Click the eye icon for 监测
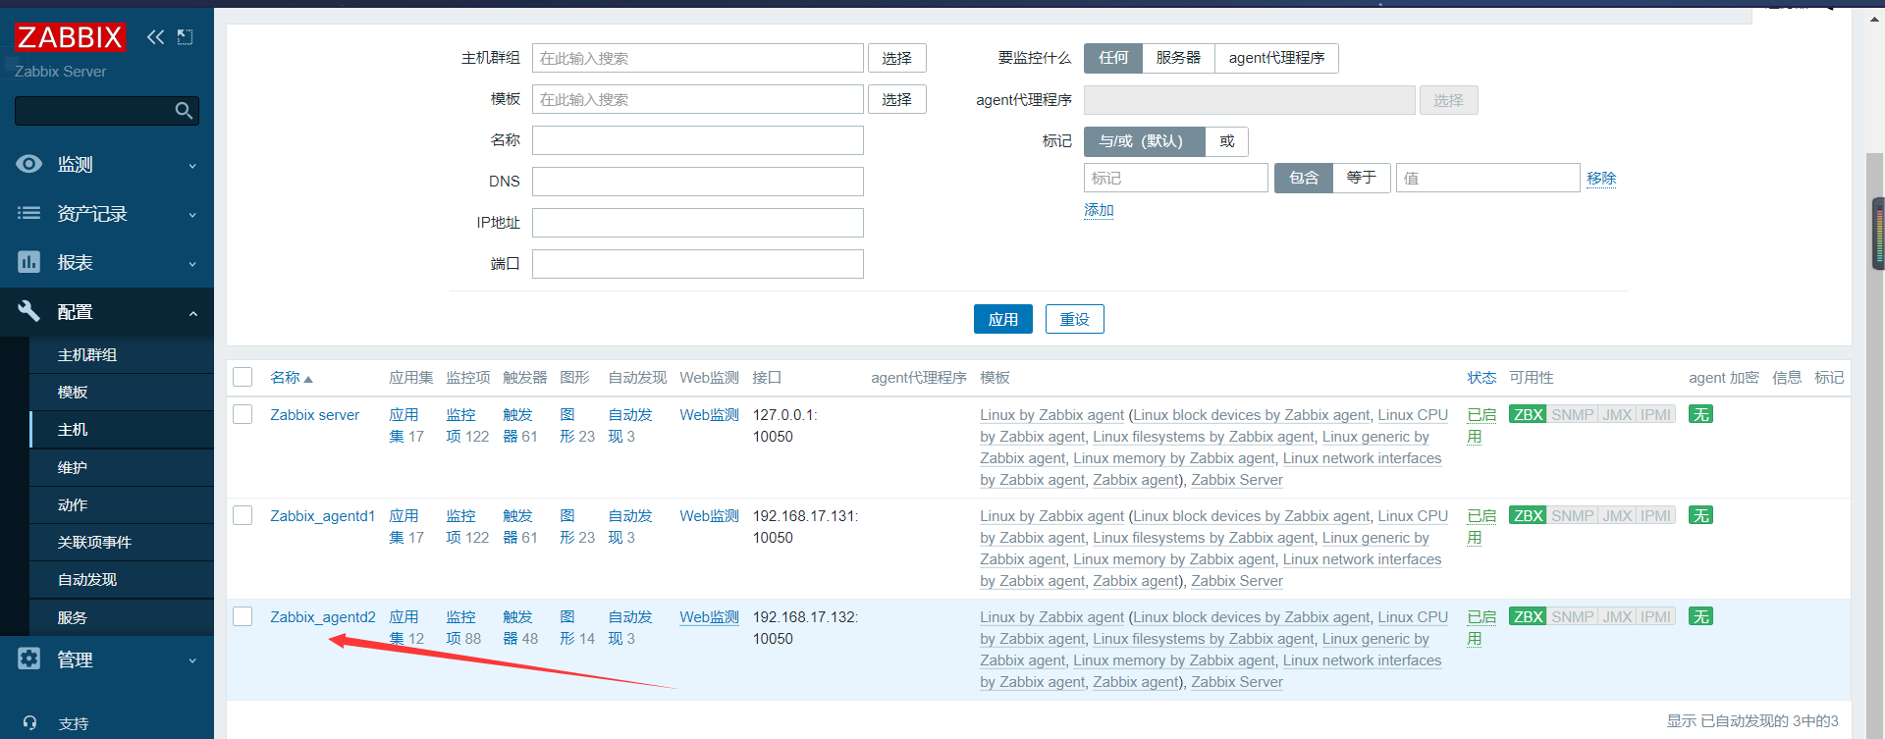The image size is (1885, 739). tap(29, 164)
